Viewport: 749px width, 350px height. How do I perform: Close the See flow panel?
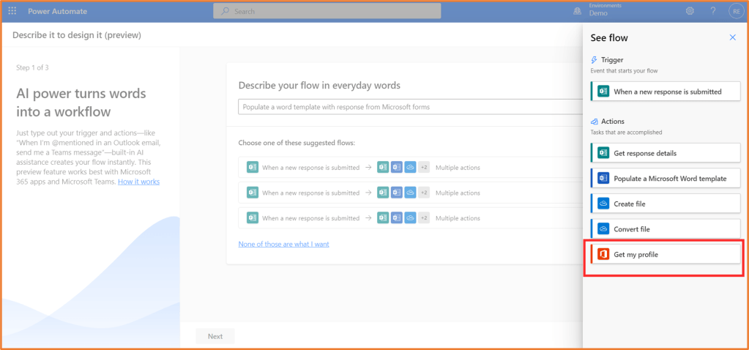[x=732, y=37]
